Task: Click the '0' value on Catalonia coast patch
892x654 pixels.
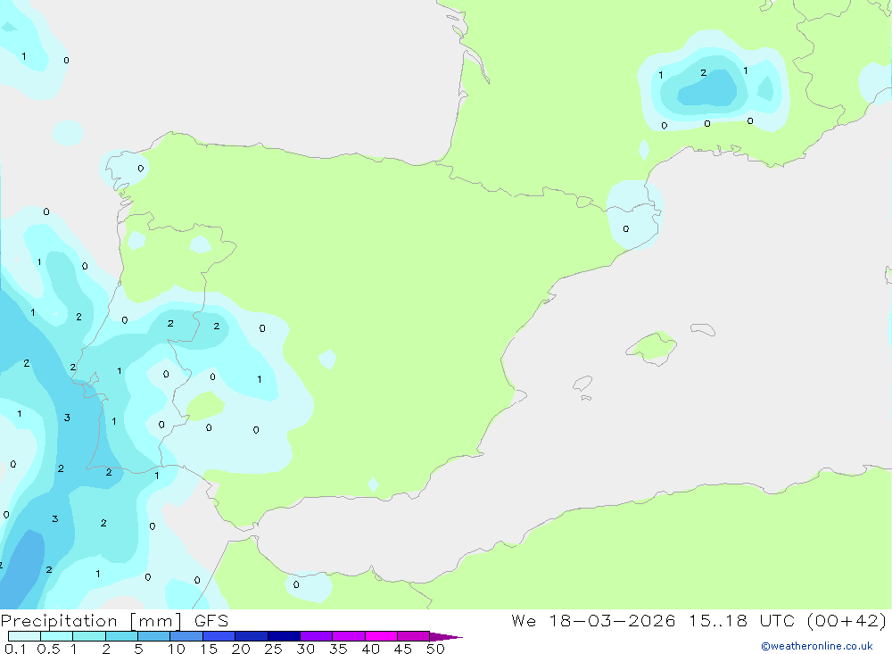Action: point(626,228)
